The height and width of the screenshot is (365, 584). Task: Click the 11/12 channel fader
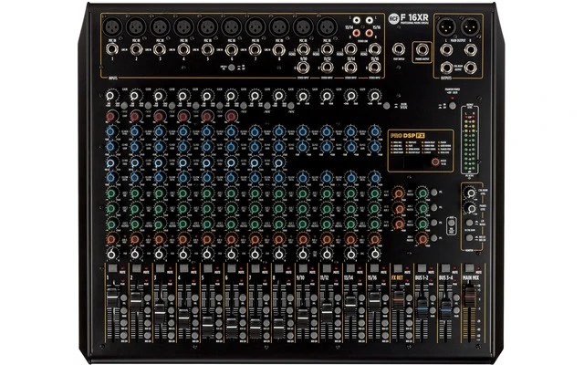[327, 312]
